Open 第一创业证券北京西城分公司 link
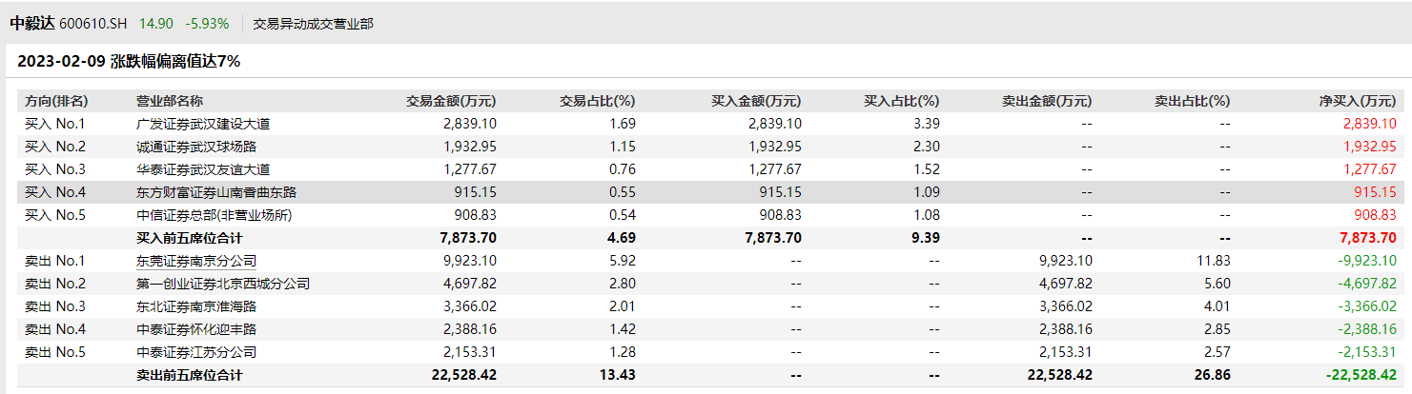Viewport: 1412px width, 394px height. click(223, 284)
